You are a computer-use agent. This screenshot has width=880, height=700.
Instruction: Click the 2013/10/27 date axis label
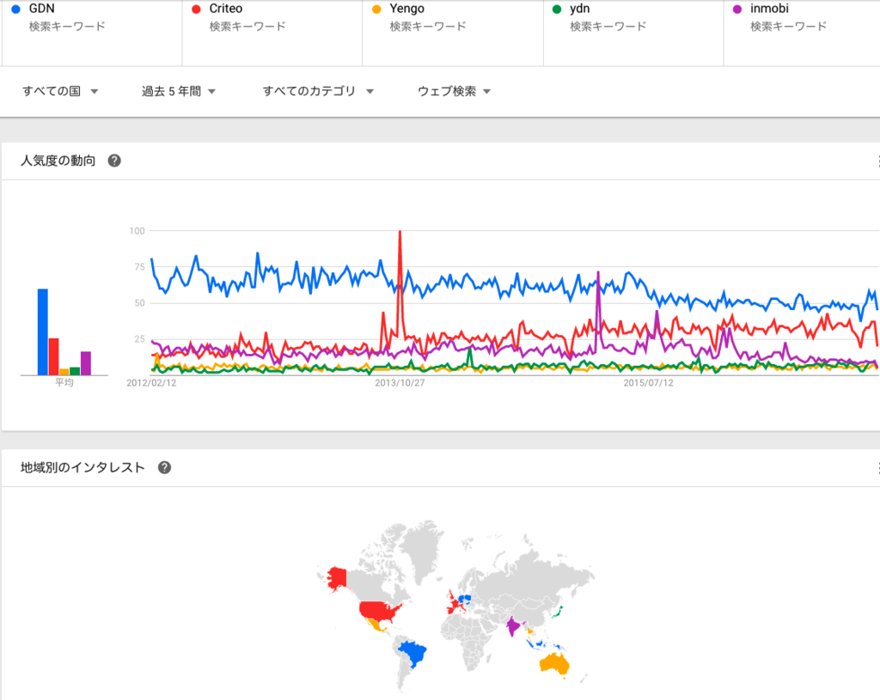click(400, 382)
